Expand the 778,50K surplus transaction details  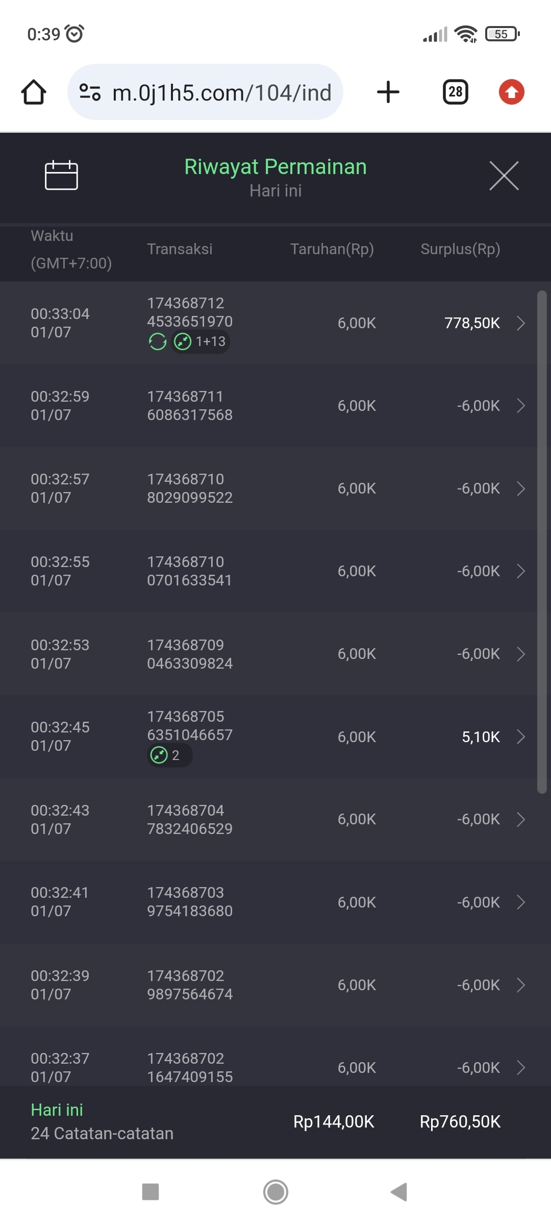pos(520,323)
